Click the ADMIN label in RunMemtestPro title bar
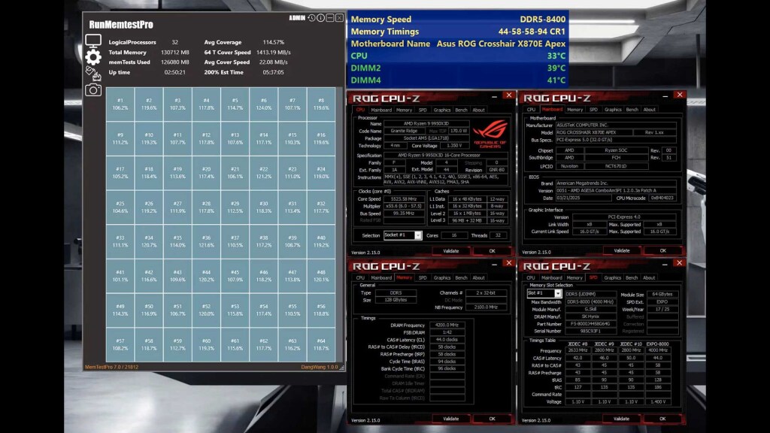The width and height of the screenshot is (770, 433). [297, 18]
